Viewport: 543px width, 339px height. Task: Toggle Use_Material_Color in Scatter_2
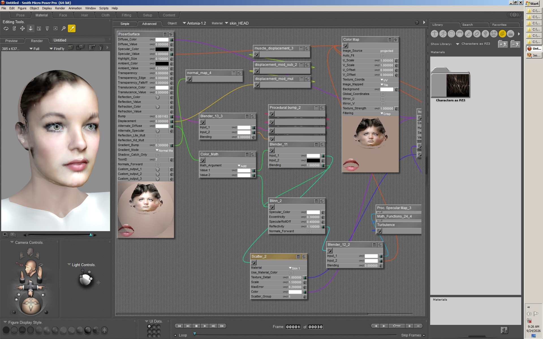pos(291,273)
